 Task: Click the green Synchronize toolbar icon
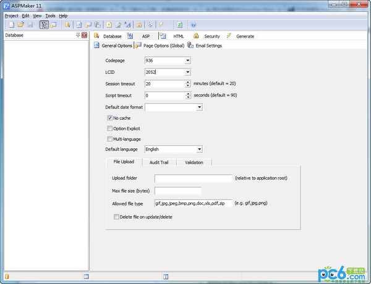[x=179, y=25]
